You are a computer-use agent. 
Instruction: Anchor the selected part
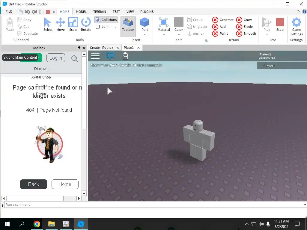pos(196,34)
